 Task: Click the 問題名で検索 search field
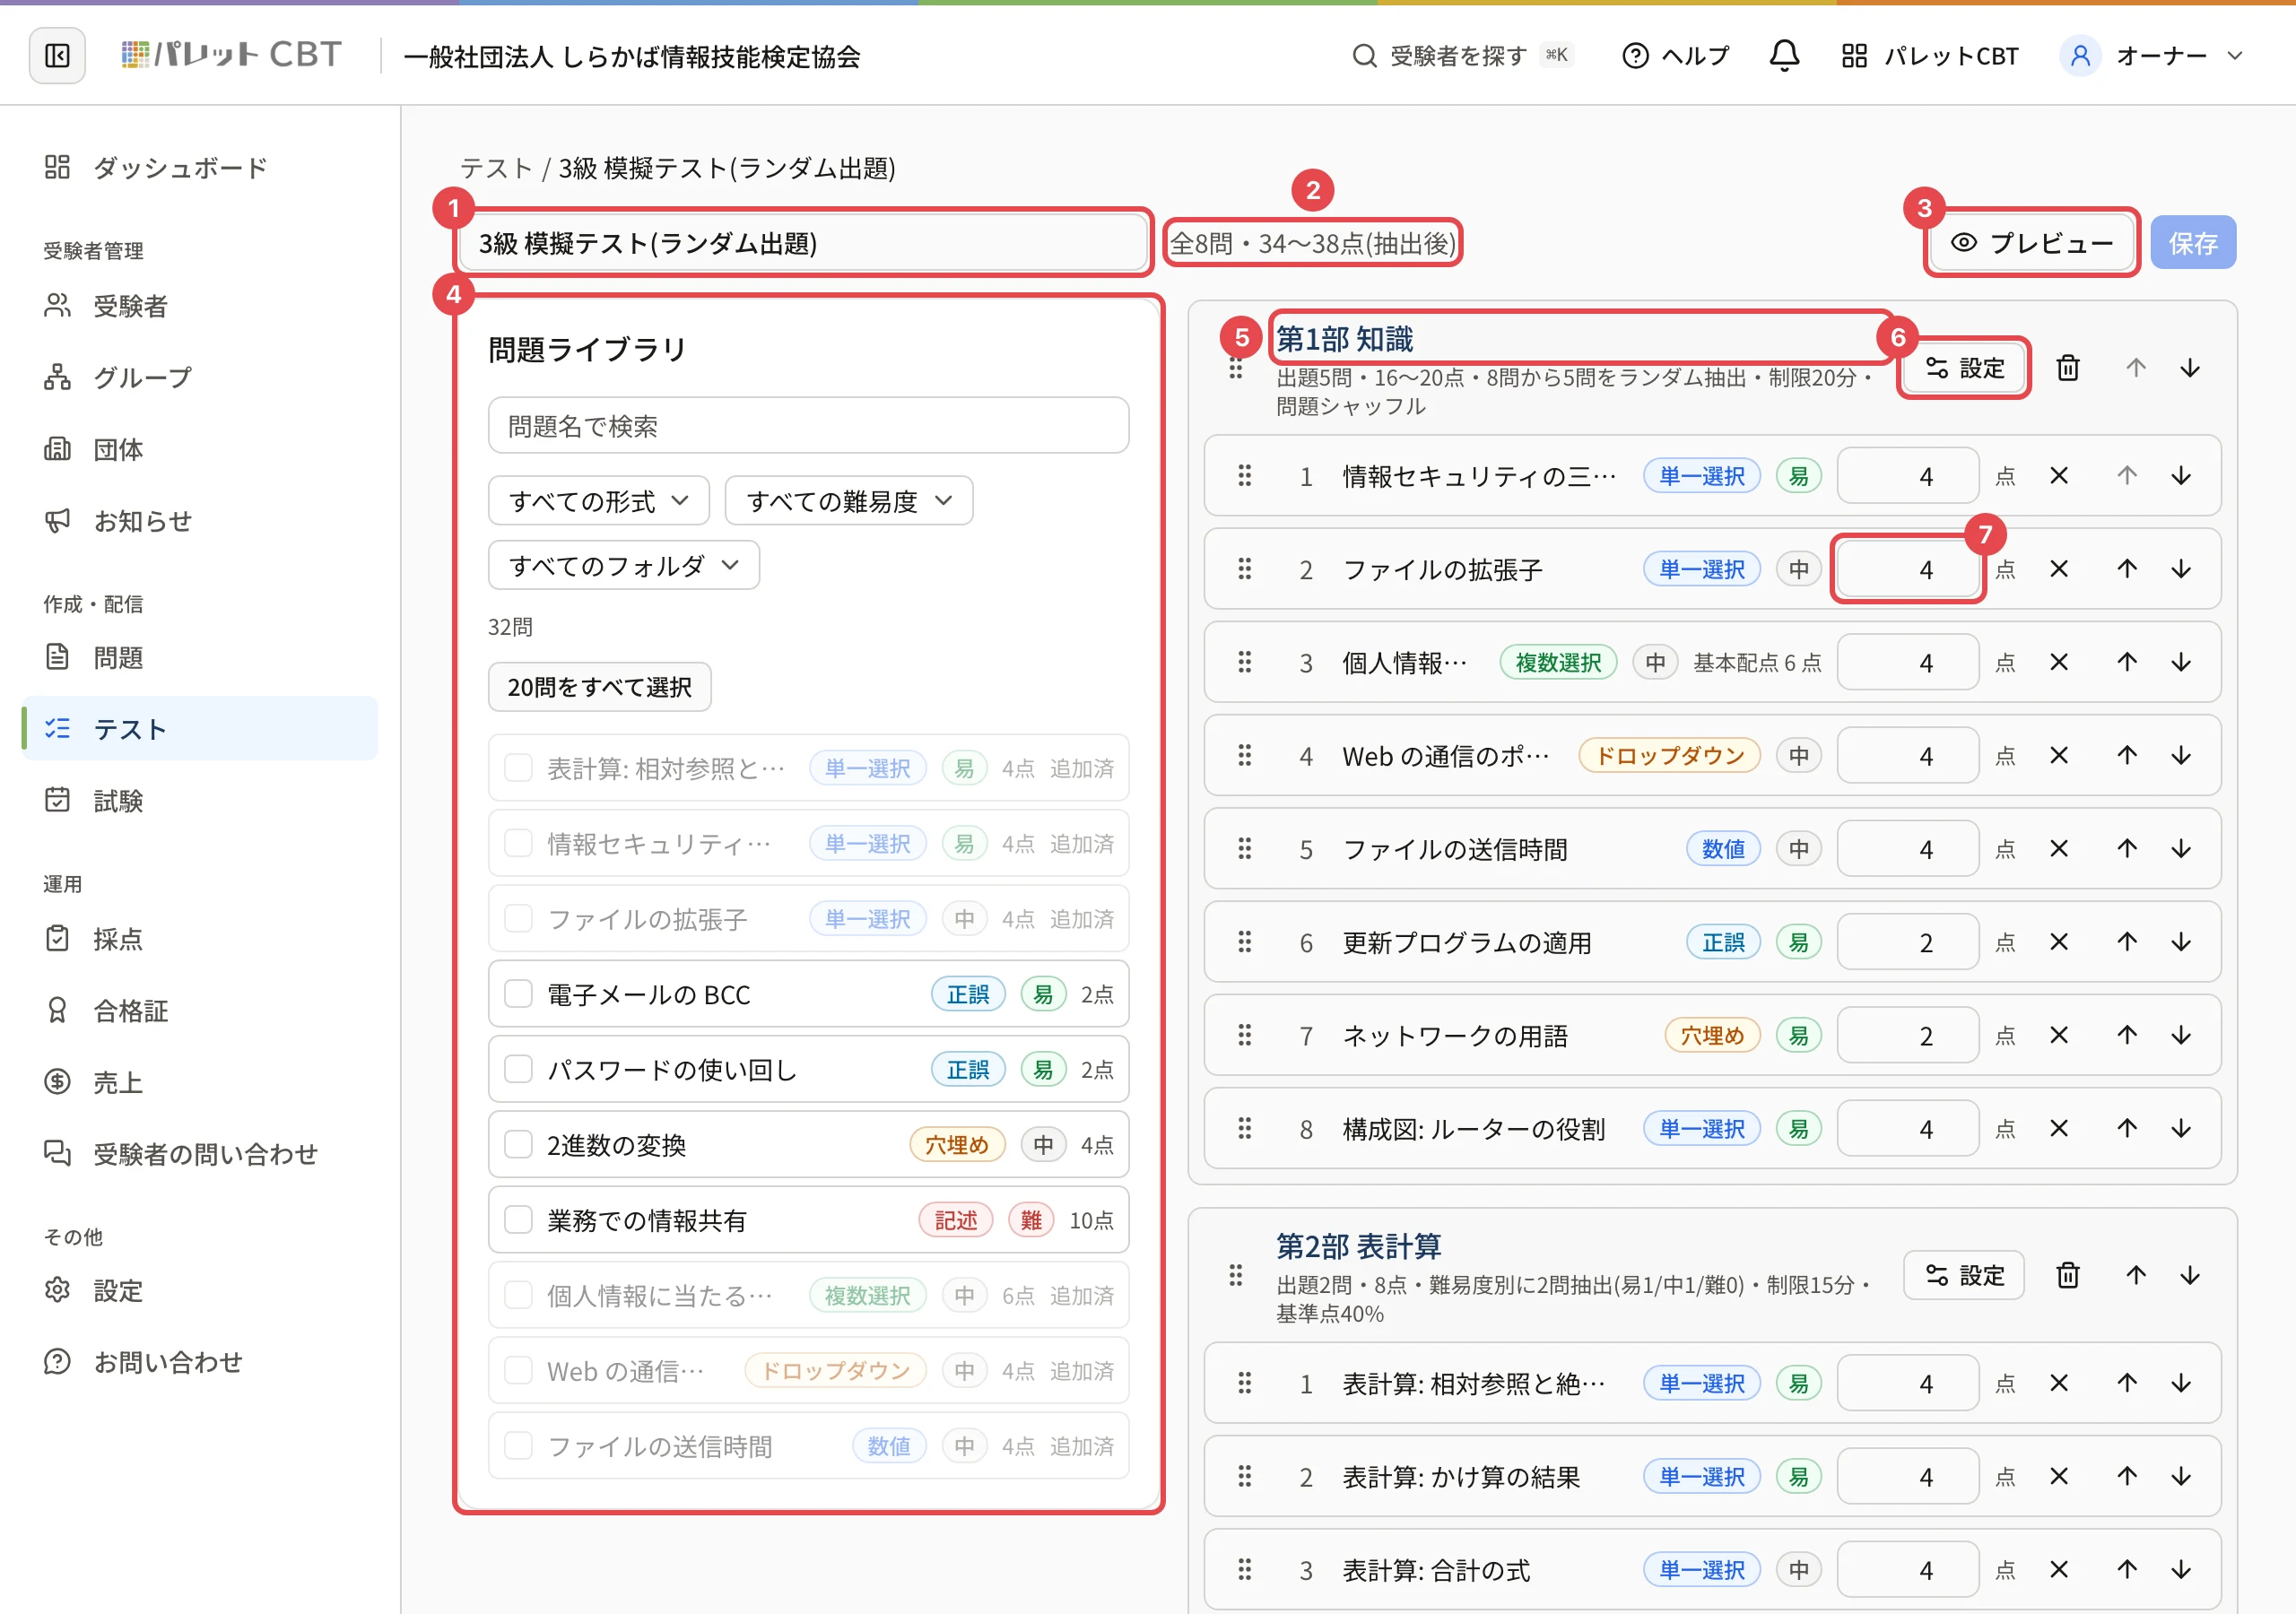tap(808, 426)
